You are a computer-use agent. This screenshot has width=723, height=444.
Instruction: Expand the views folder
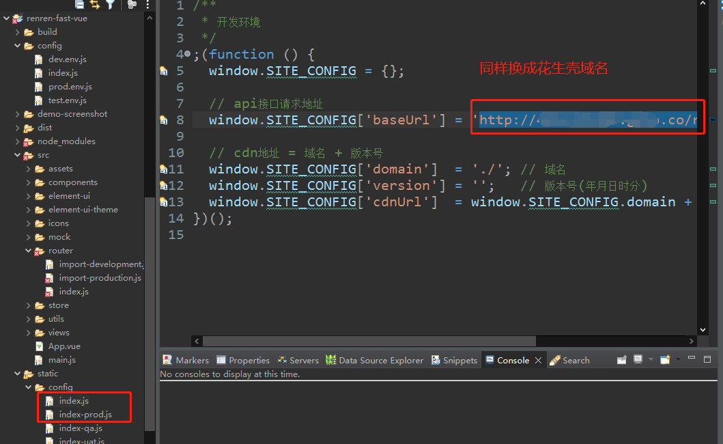coord(29,333)
